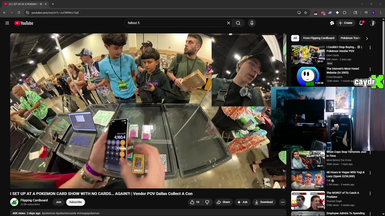Open the Flipping Cardboard channel name link

coord(34,200)
